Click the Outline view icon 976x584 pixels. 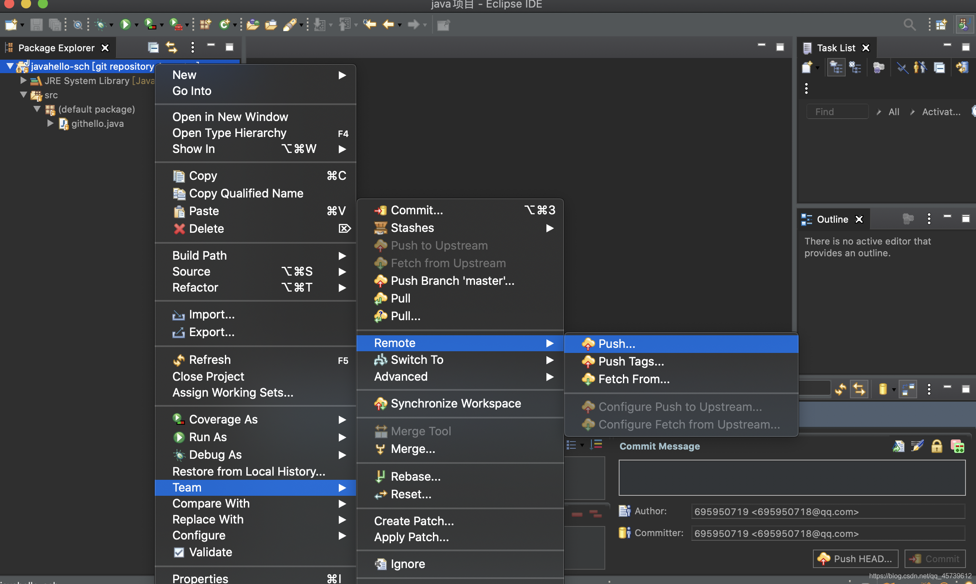pos(807,219)
